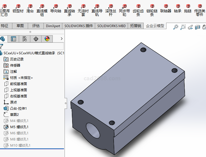Image resolution: width=206 pixels, height=157 pixels.
Task: Choose the 联轴器 toolbar icon
Action: (x=166, y=9)
